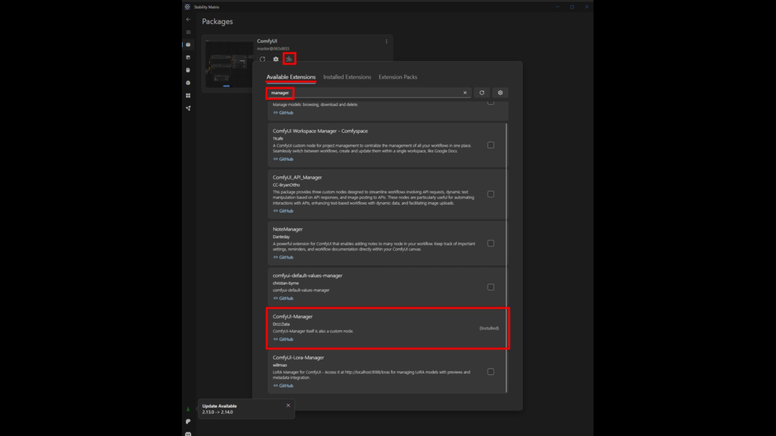
Task: Click the Stability Matrix app logo
Action: [x=187, y=7]
